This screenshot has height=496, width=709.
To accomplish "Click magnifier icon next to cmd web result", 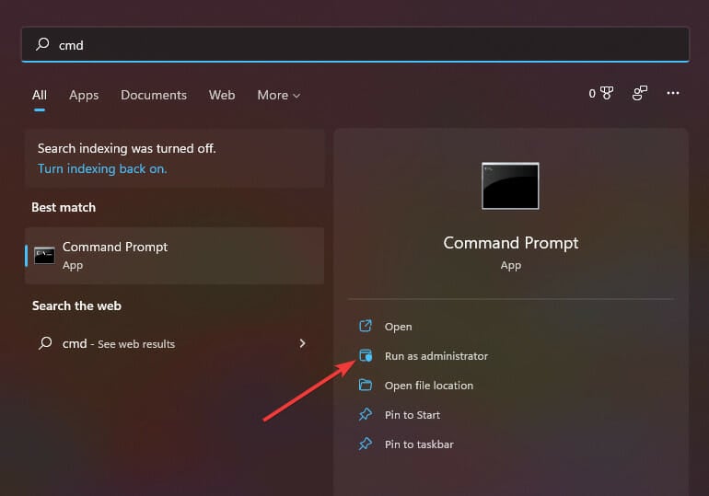I will [x=45, y=343].
